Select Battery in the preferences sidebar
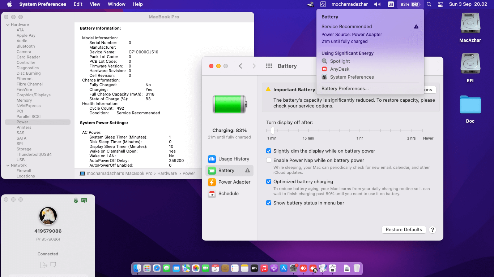Viewport: 494px width, 277px height. 229,170
